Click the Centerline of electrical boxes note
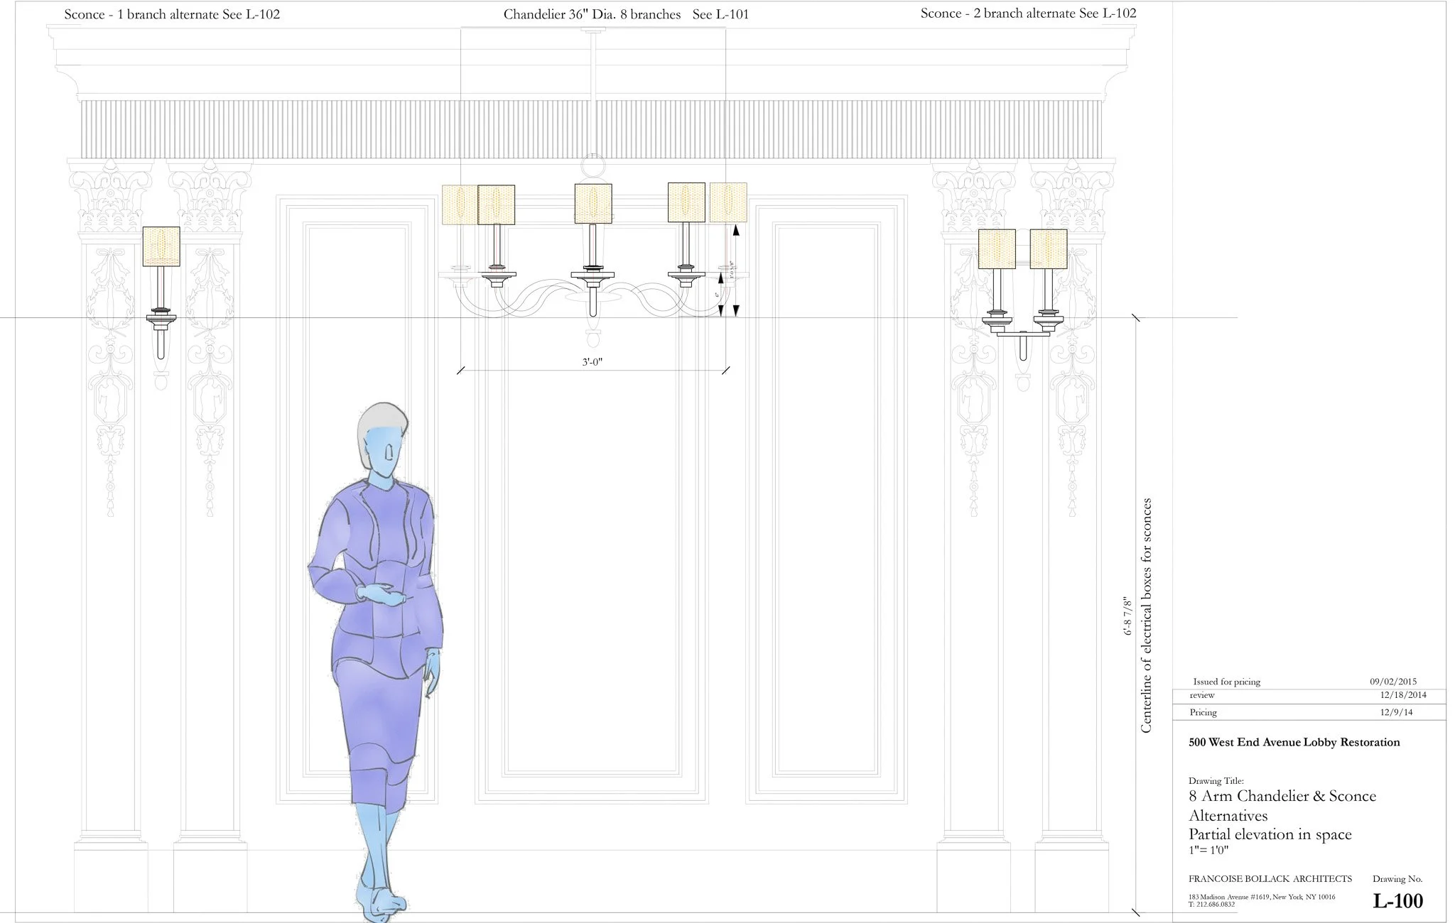Screen dimensions: 1455x923 [x=1145, y=615]
